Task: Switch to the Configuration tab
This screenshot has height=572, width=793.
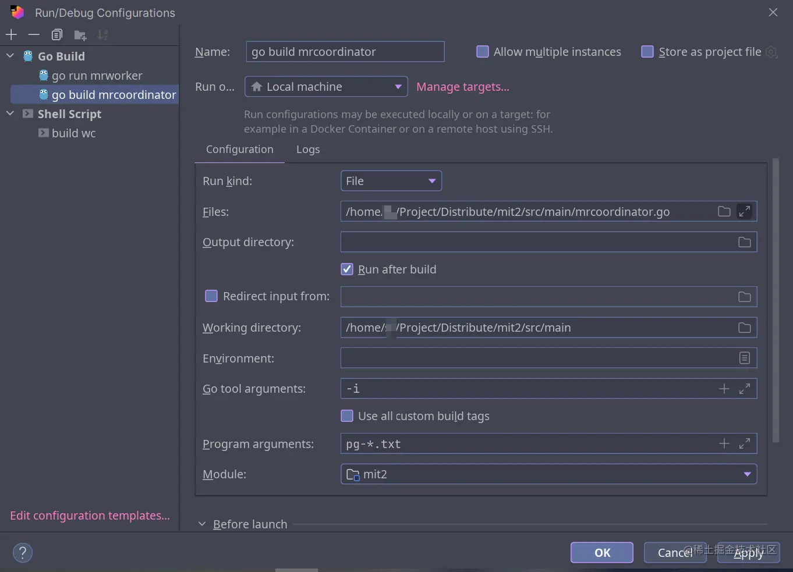Action: tap(239, 150)
